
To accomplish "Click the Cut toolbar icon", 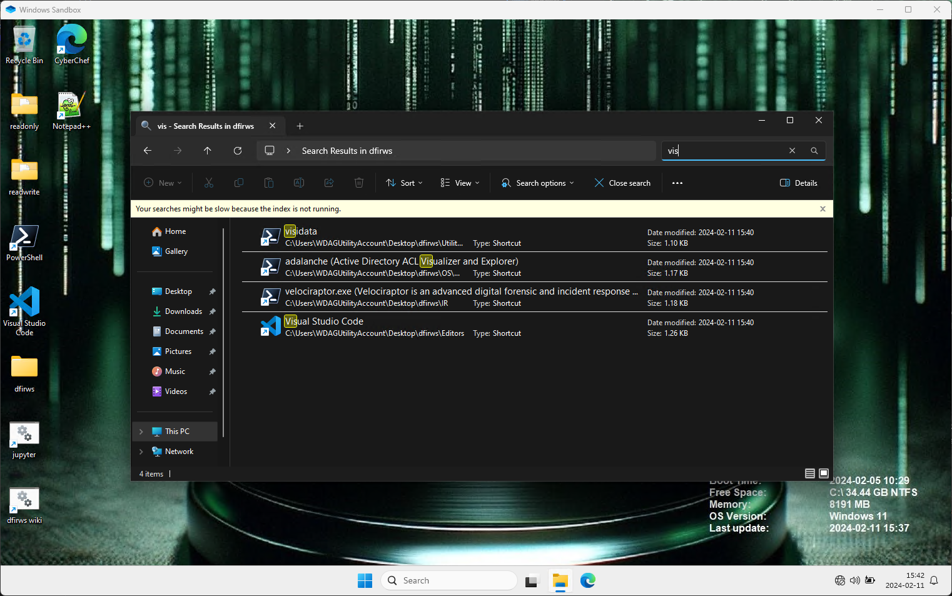I will click(209, 183).
